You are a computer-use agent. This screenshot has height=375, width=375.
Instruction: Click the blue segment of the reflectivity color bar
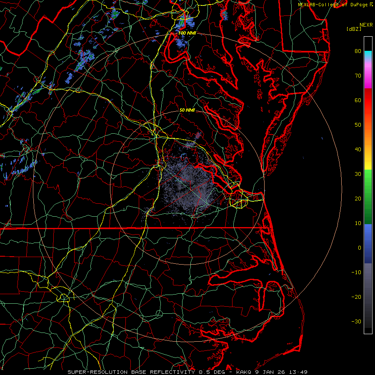pyautogui.click(x=368, y=244)
